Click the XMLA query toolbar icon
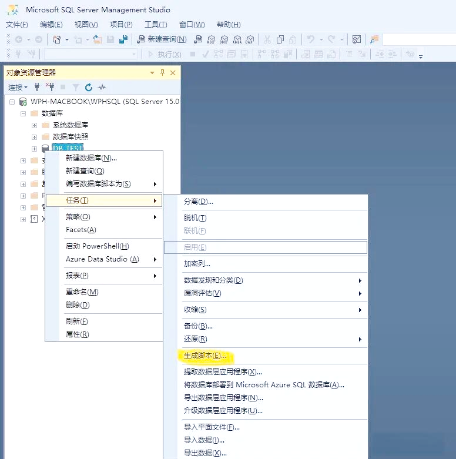The image size is (456, 459). coord(237,39)
